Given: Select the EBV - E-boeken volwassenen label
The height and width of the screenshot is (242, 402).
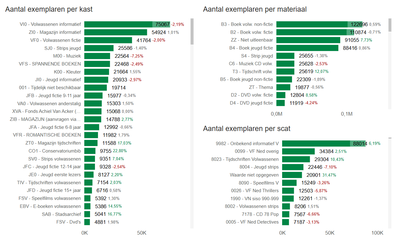Looking at the screenshot, I should tap(50, 206).
